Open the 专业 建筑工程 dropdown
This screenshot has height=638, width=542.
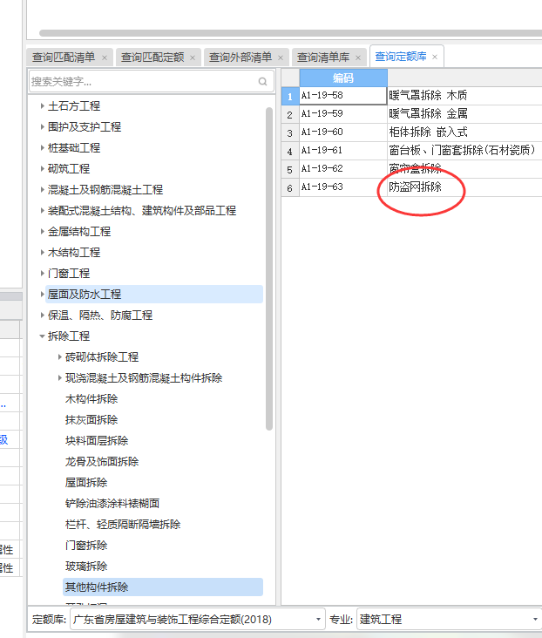[x=535, y=620]
